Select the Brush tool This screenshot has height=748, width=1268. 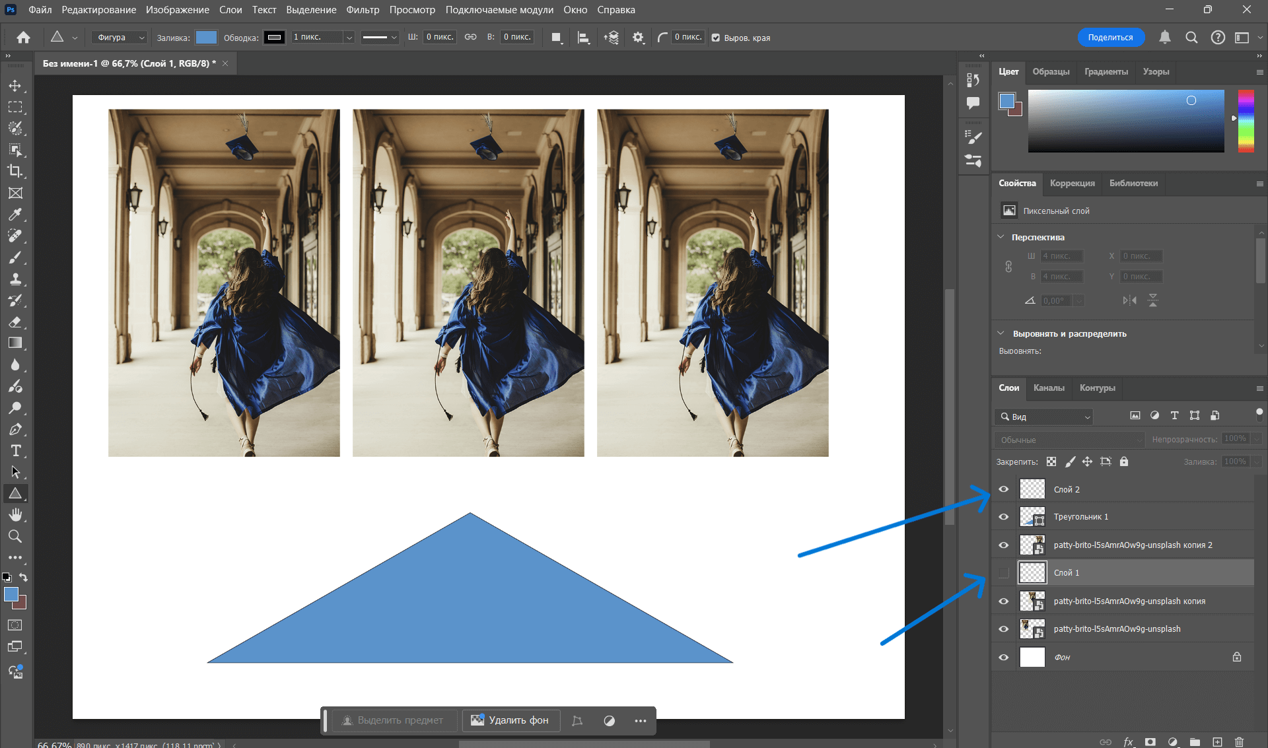[15, 257]
